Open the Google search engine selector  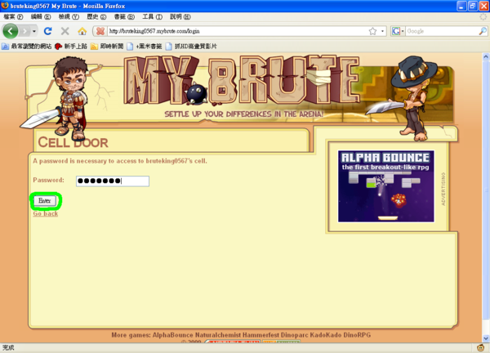point(398,31)
